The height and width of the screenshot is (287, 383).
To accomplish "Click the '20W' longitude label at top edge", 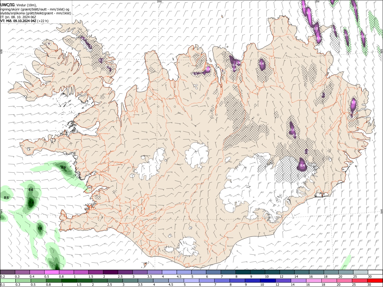I will [159, 1].
